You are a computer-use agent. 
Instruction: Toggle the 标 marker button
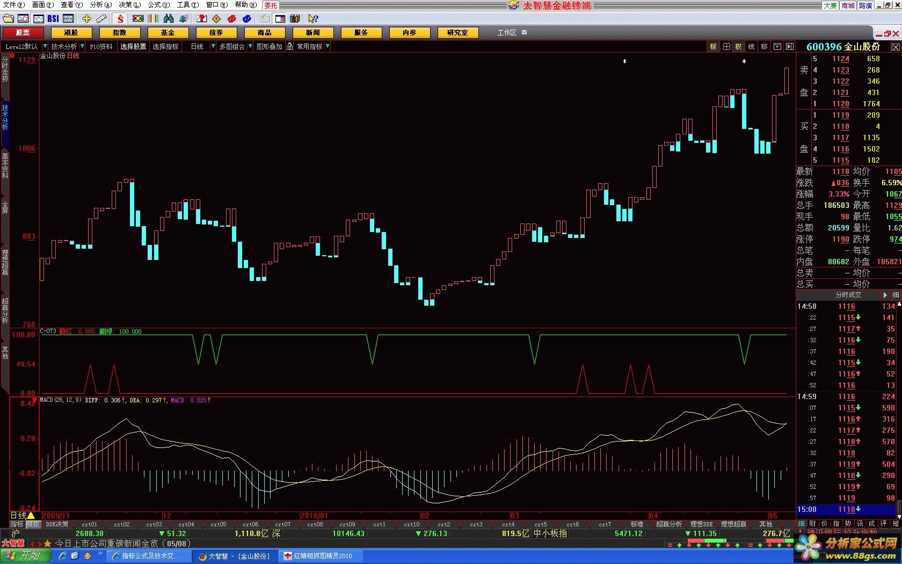[x=713, y=47]
